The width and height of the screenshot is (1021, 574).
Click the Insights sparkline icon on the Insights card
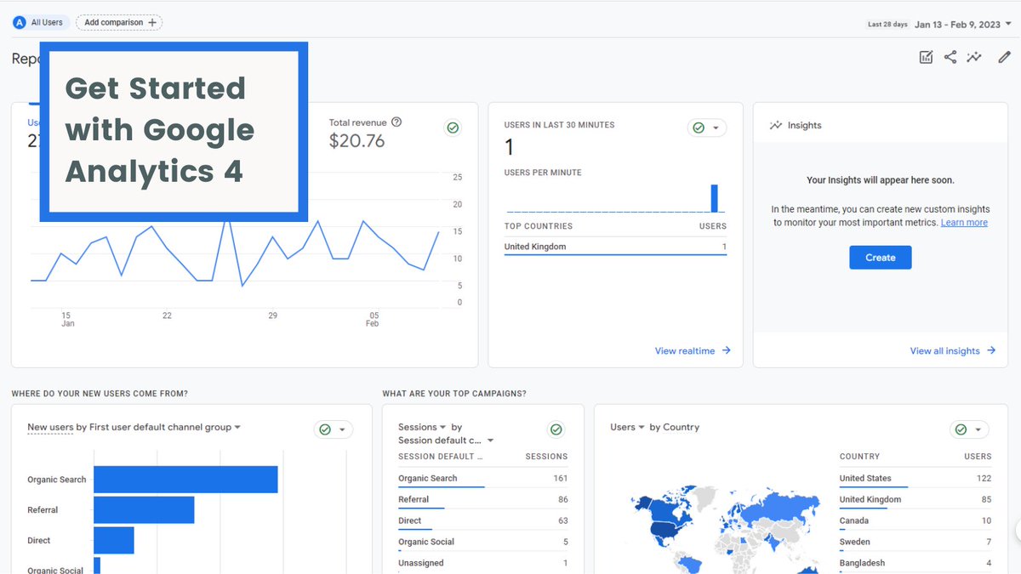(775, 125)
